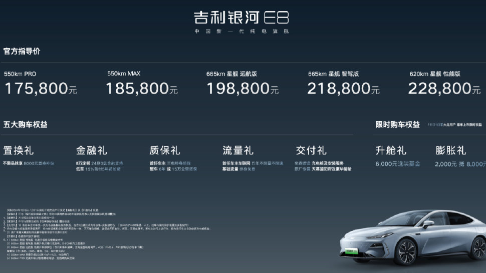The height and width of the screenshot is (273, 486).
Task: Click the fine-print terms paragraph
Action: click(107, 234)
